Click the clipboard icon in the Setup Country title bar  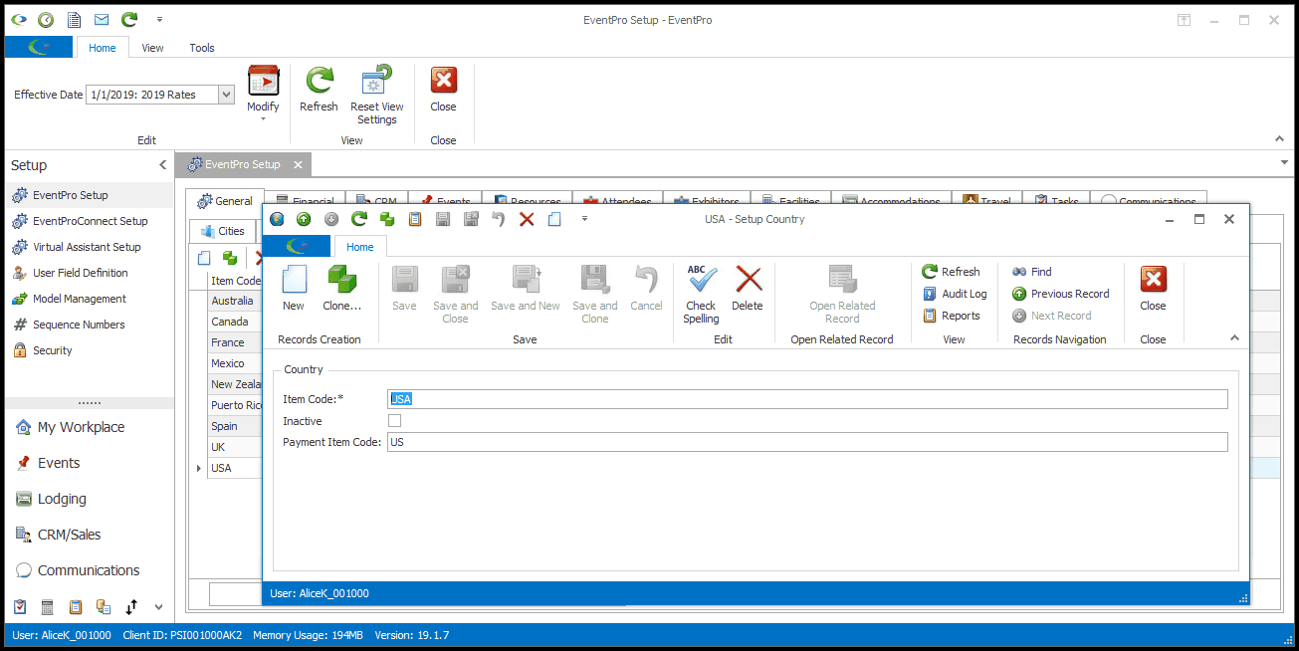coord(415,219)
